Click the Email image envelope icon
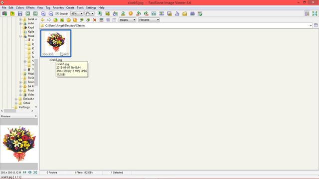Viewport: 319px width, 179px height. [184, 13]
